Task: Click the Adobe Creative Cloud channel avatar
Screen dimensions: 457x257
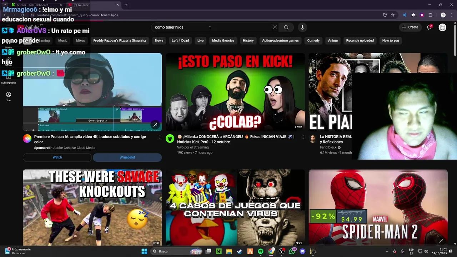Action: pos(27,138)
